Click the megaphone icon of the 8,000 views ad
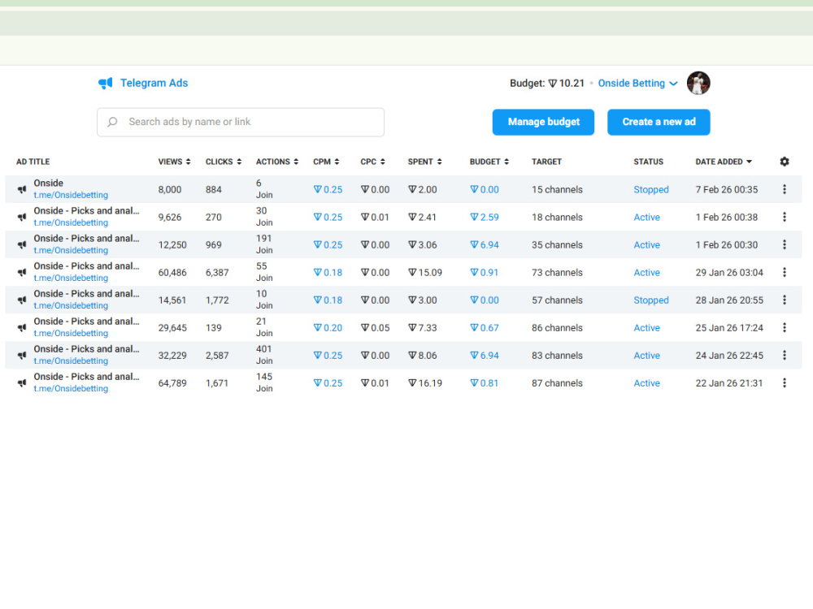 point(22,189)
